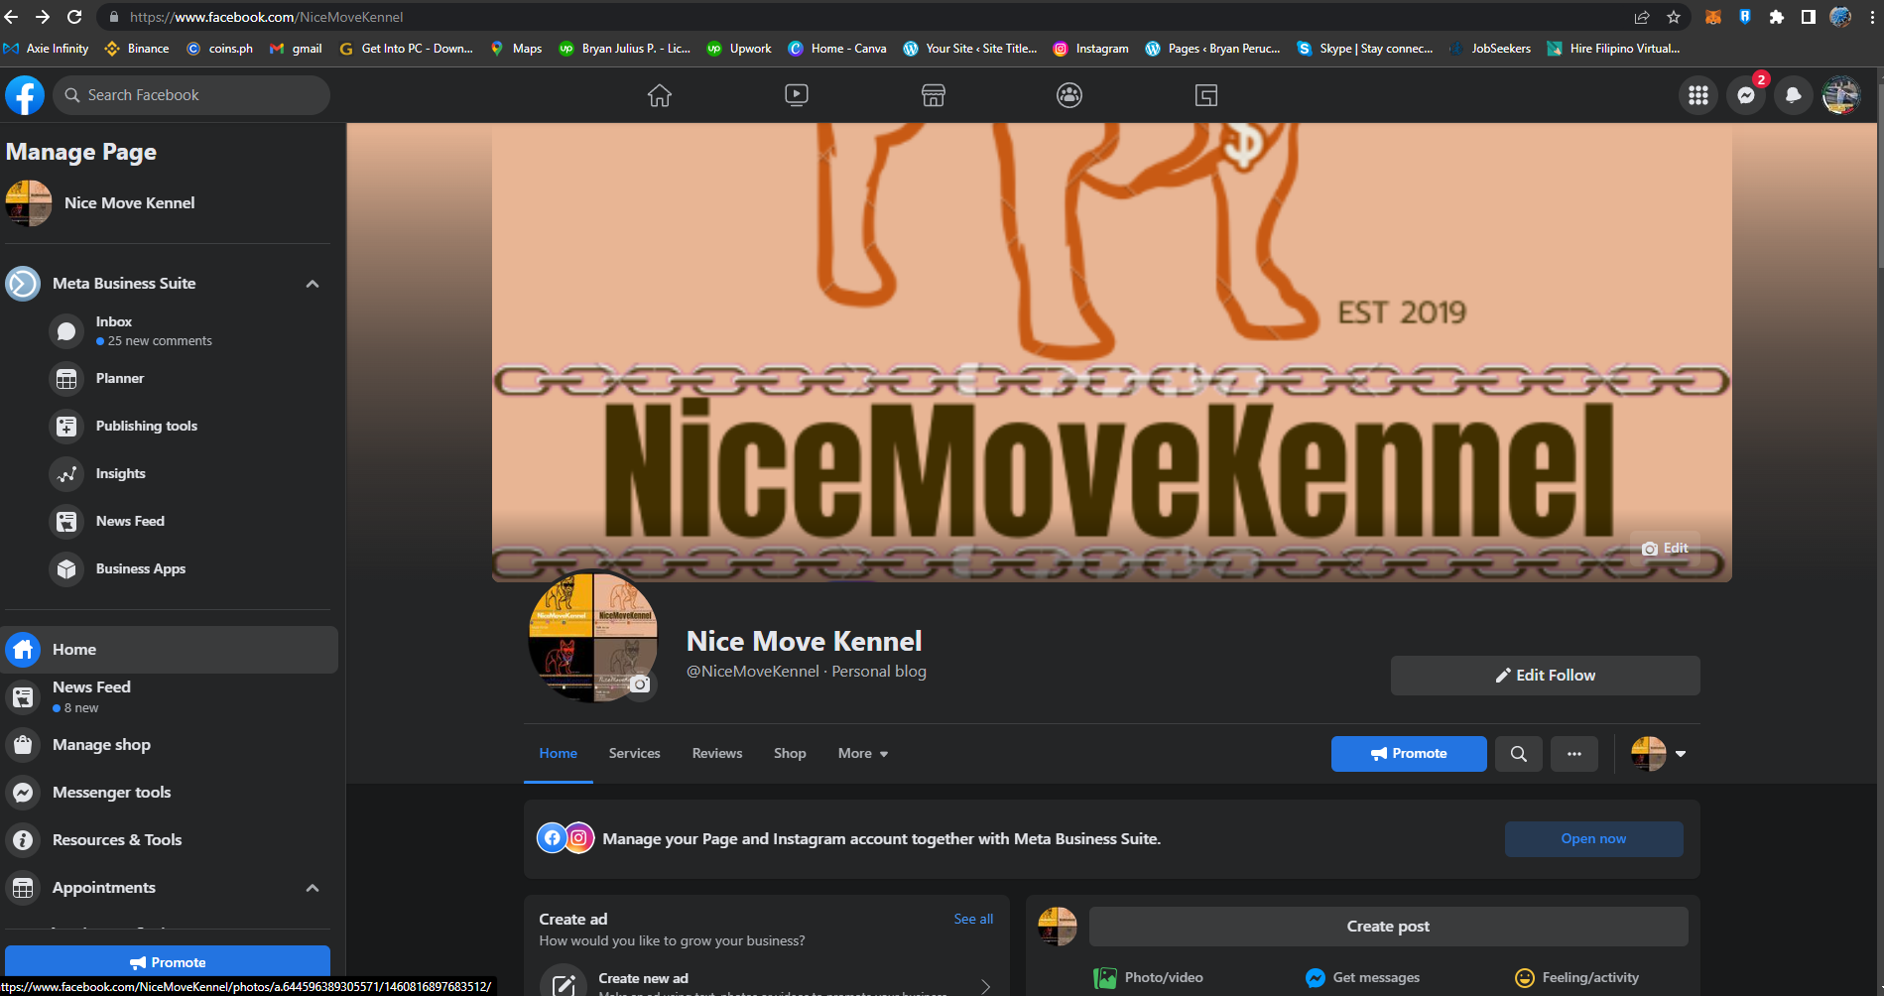The height and width of the screenshot is (996, 1884).
Task: Choose Feeling/activity post option
Action: click(x=1577, y=978)
